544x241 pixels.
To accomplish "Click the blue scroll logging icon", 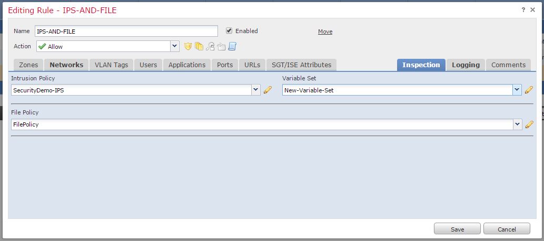I will pos(232,46).
